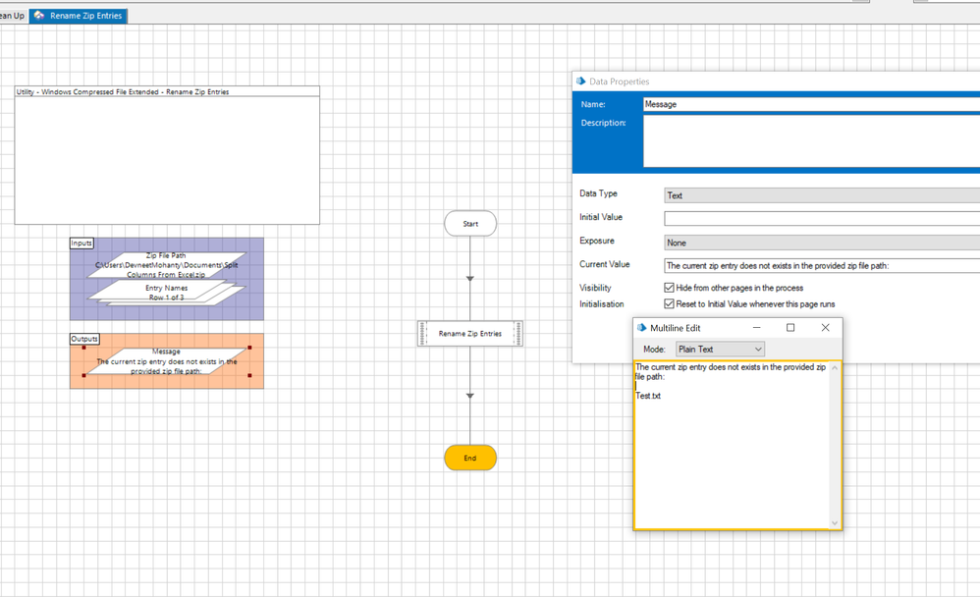Screen dimensions: 980x597
Task: Open the Data Type dropdown
Action: pyautogui.click(x=821, y=195)
